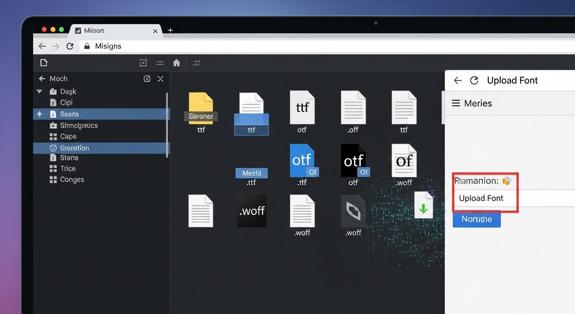
Task: Click the new document icon in toolbar
Action: (x=44, y=63)
